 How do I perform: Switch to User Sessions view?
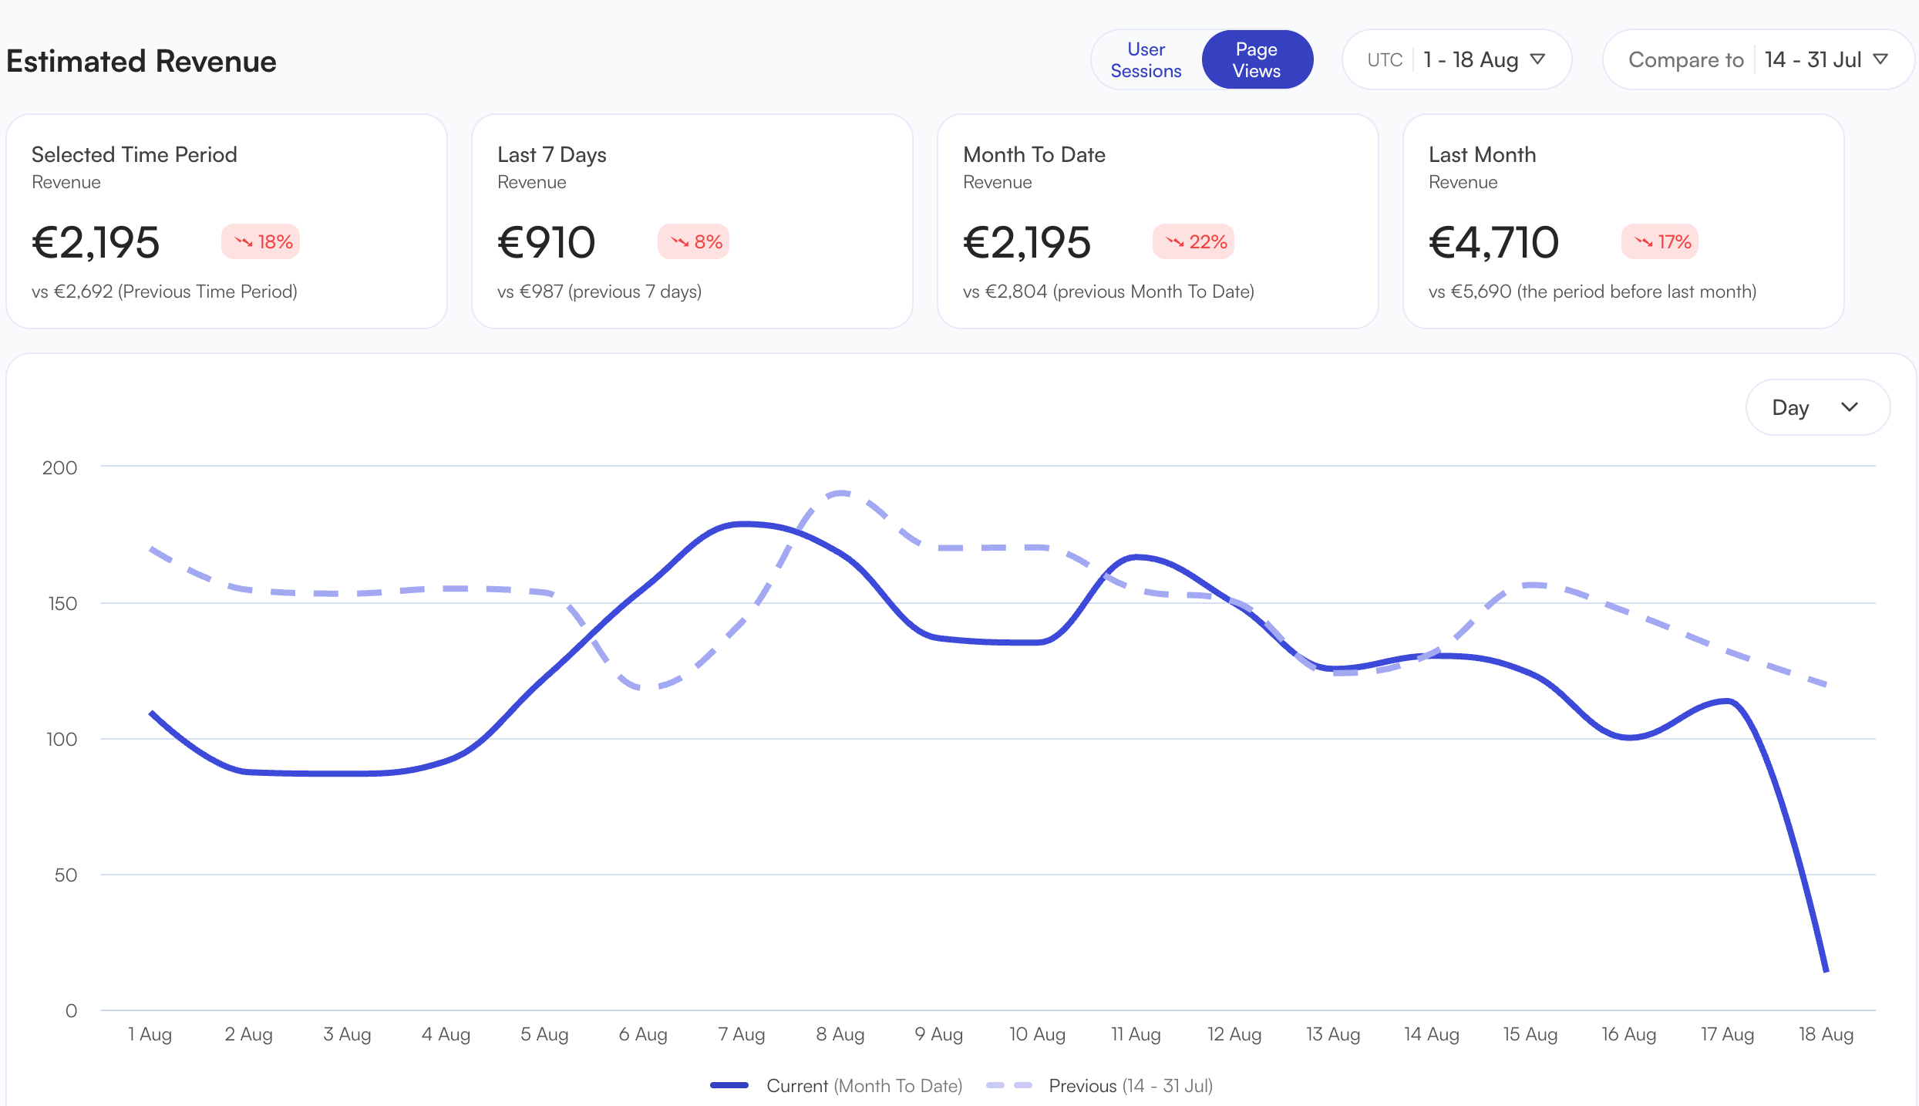coord(1146,60)
